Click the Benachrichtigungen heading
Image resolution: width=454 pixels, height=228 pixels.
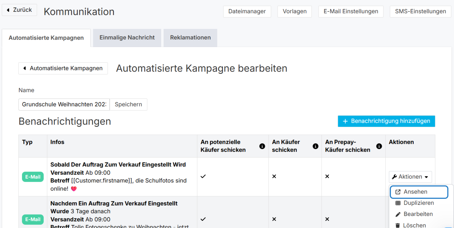pyautogui.click(x=65, y=121)
